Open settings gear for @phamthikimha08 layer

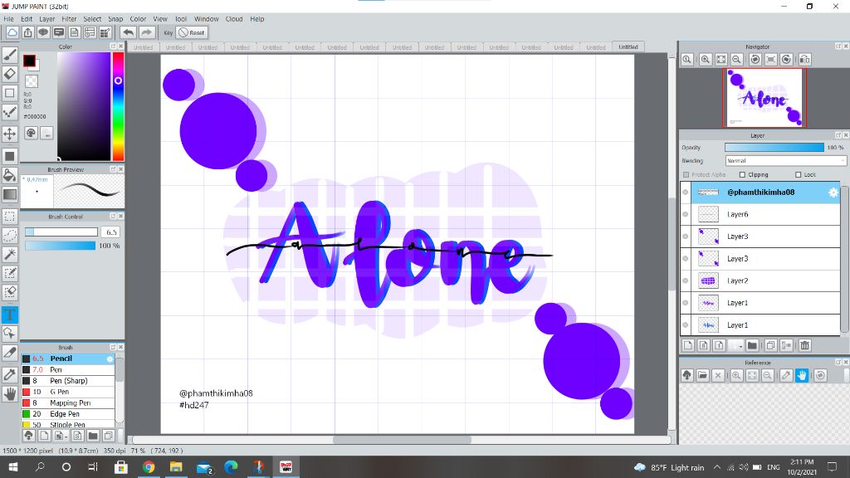tap(833, 193)
